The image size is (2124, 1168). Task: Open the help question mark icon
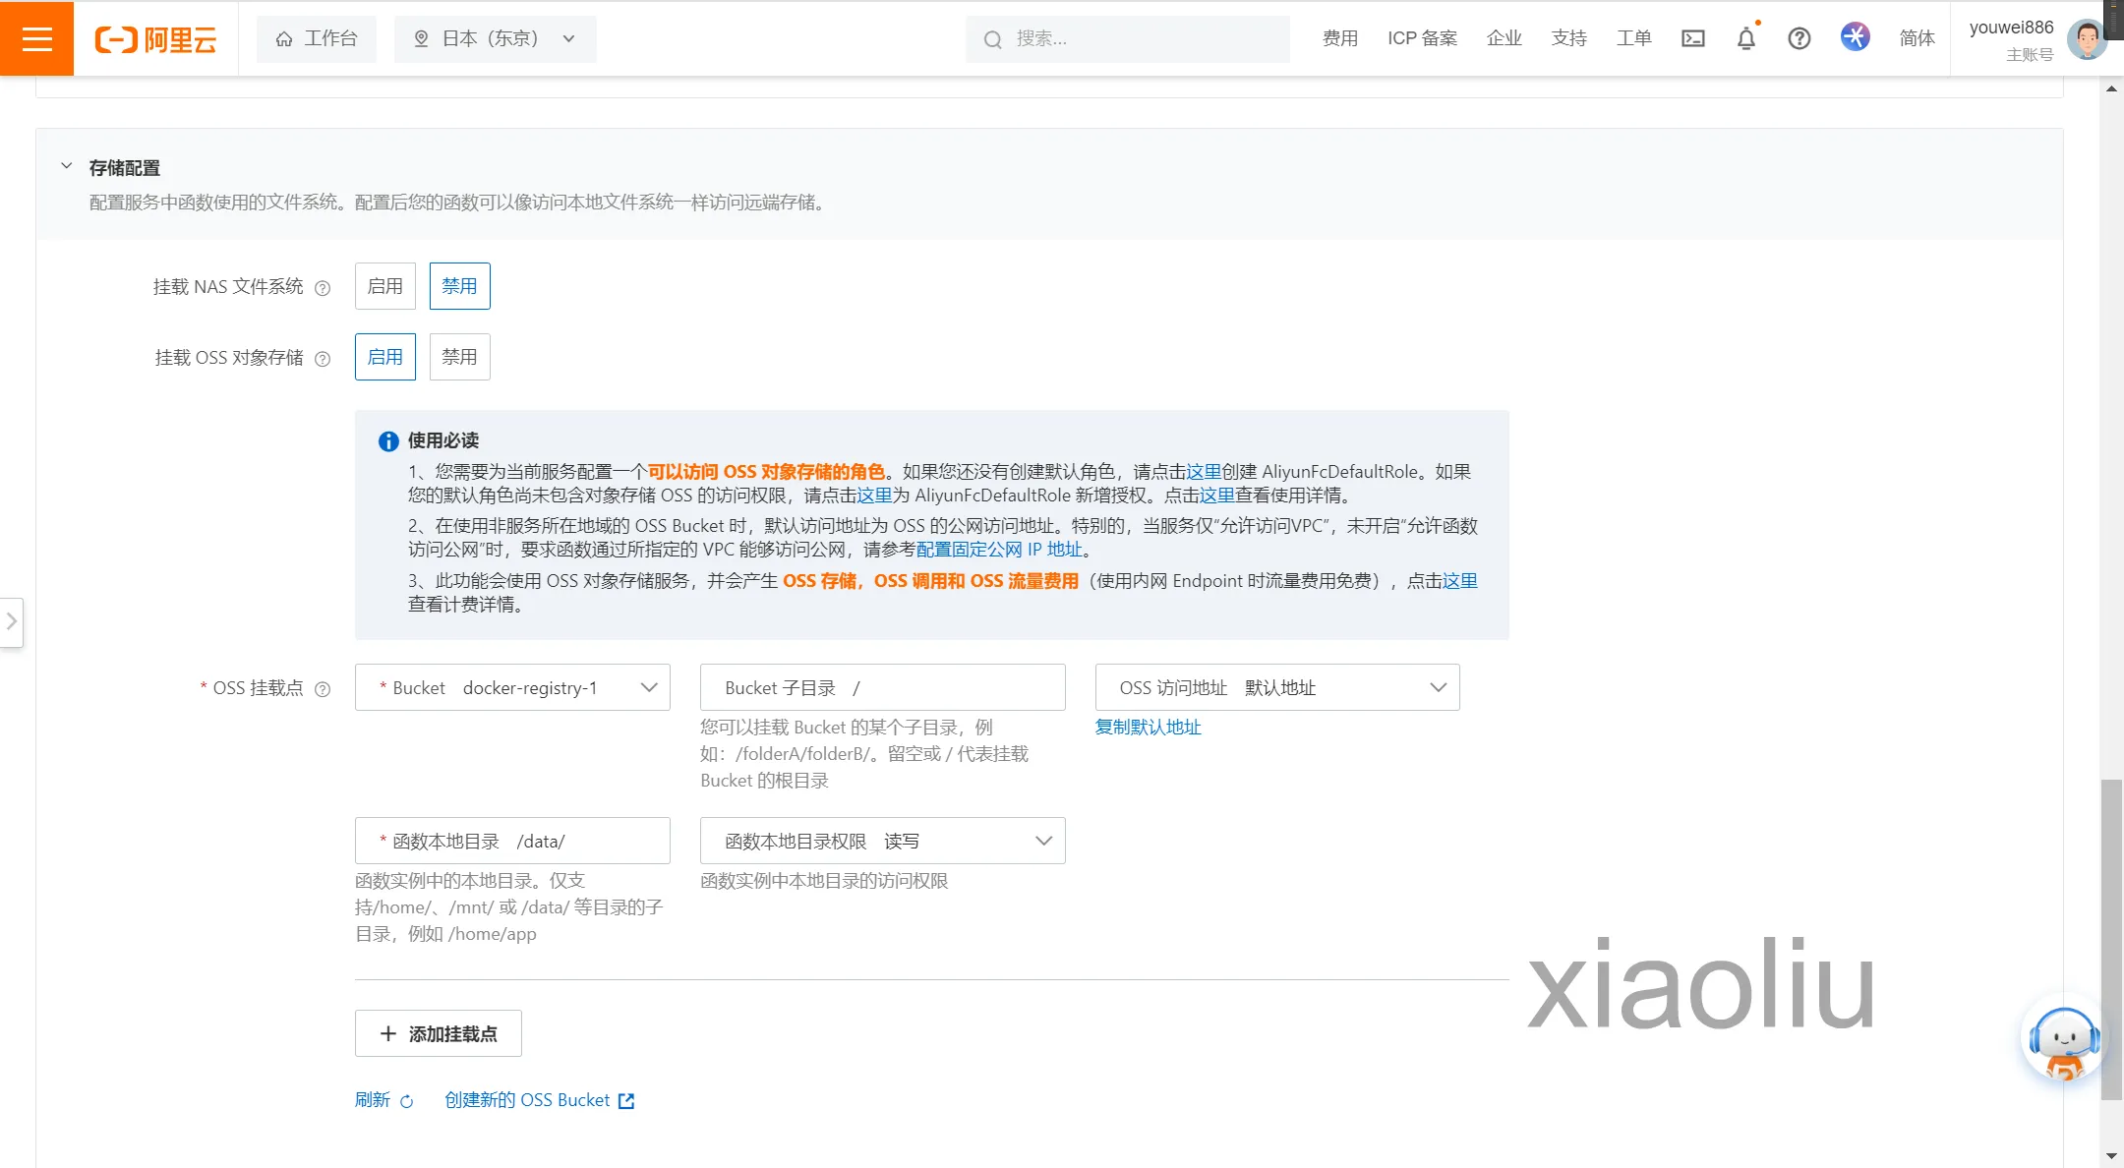[1799, 38]
